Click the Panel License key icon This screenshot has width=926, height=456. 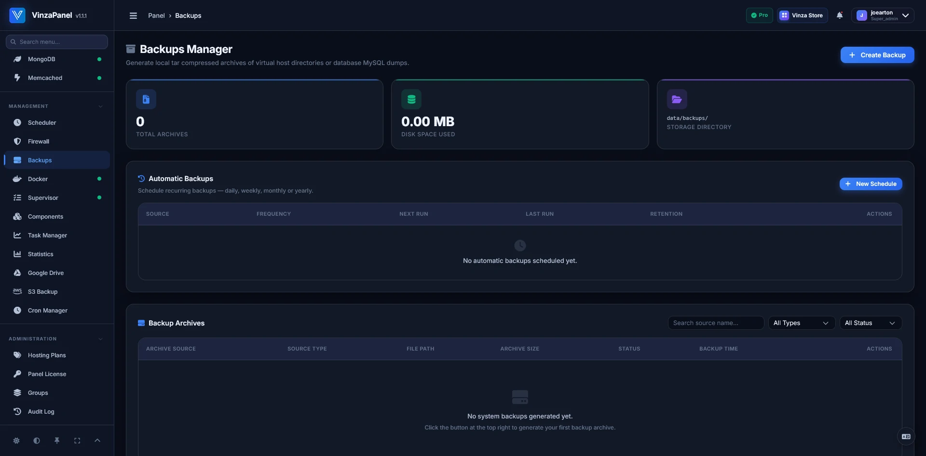click(x=17, y=374)
